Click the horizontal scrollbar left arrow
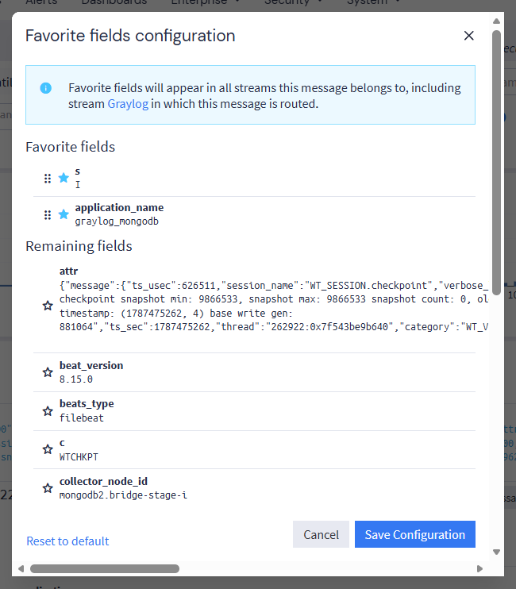This screenshot has height=589, width=516. (x=21, y=568)
